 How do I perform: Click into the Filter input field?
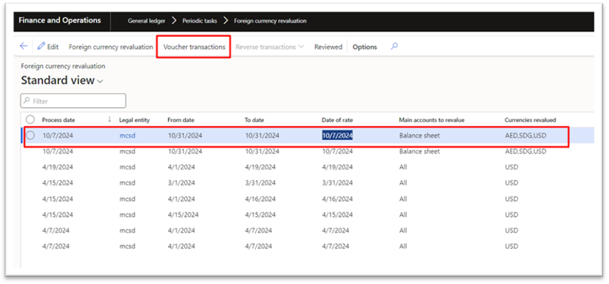(x=73, y=101)
